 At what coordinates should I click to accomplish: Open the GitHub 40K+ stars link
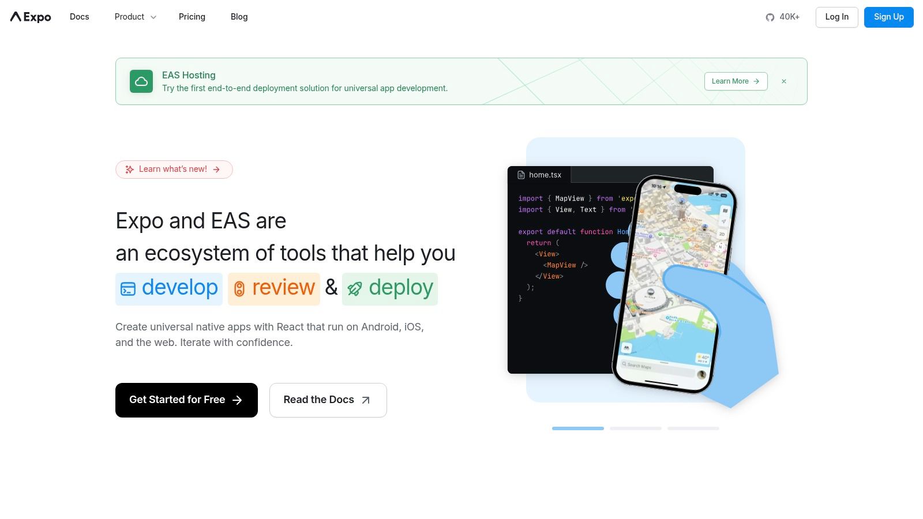pos(783,17)
